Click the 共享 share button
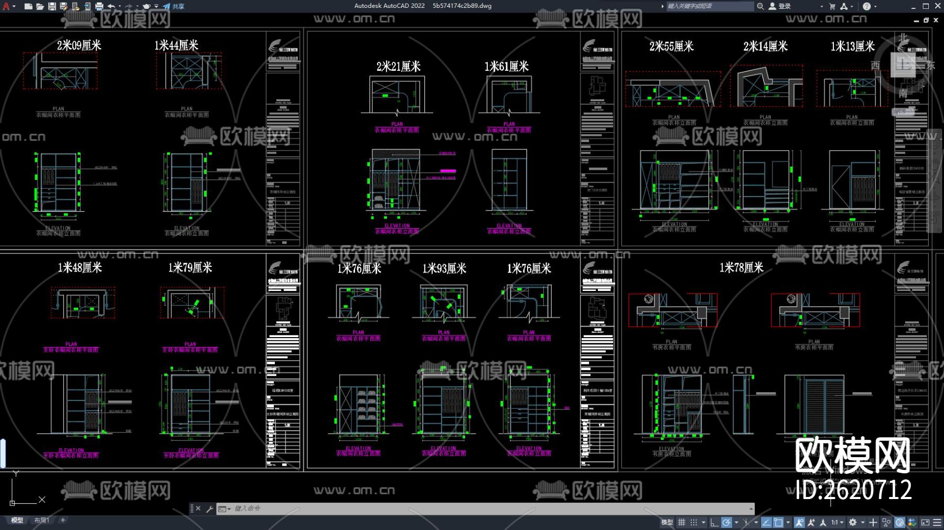Viewport: 944px width, 530px height. [x=174, y=6]
